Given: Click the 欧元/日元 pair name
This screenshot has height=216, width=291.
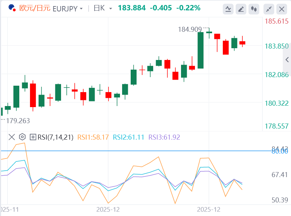Looking at the screenshot, I should [35, 8].
